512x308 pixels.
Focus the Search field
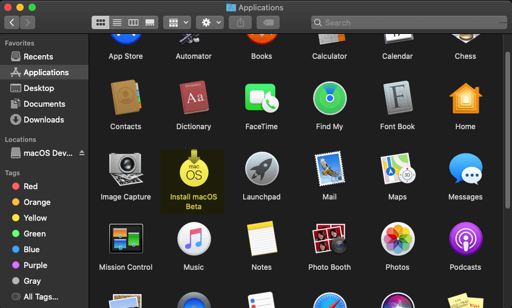tap(409, 22)
